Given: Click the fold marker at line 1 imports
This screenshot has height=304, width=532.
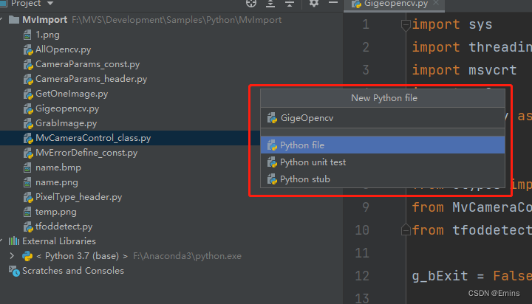Looking at the screenshot, I should 406,25.
